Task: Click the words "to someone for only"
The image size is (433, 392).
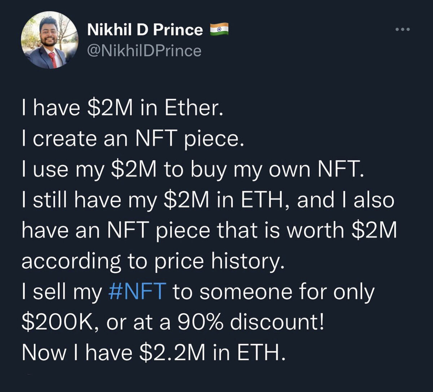Action: [x=274, y=292]
